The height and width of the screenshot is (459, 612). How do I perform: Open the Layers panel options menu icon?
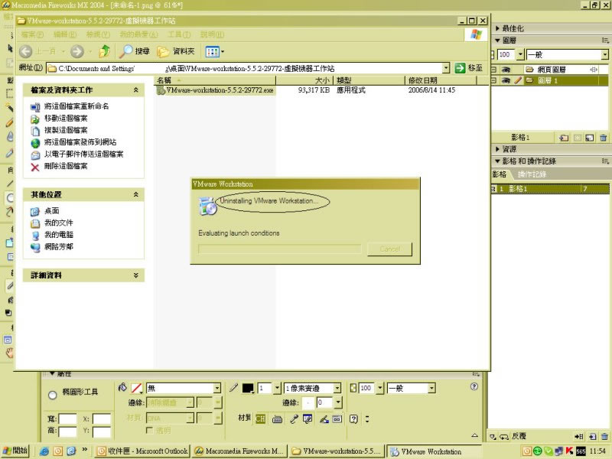click(605, 41)
